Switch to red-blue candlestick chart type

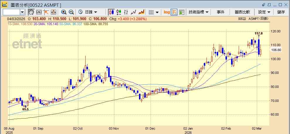tap(111, 12)
